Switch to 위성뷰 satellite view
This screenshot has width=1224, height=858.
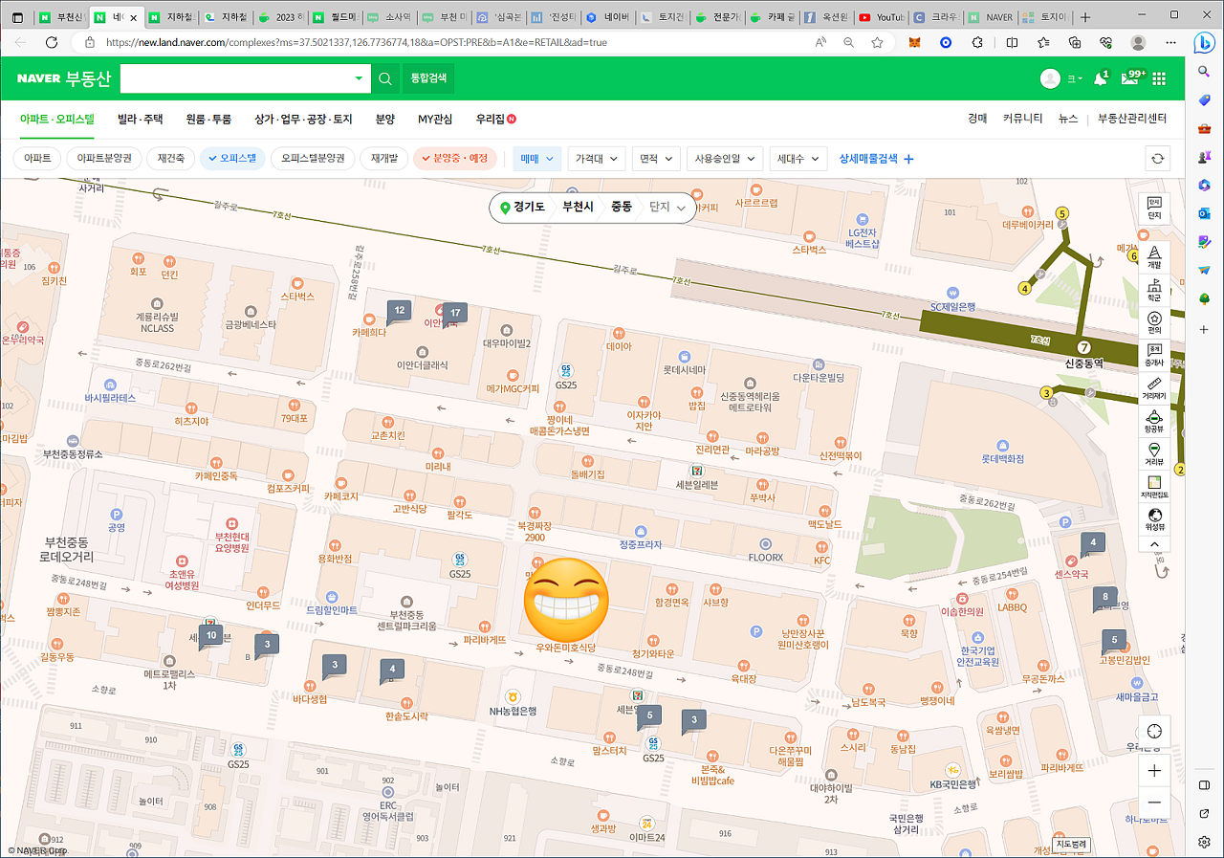click(1154, 519)
